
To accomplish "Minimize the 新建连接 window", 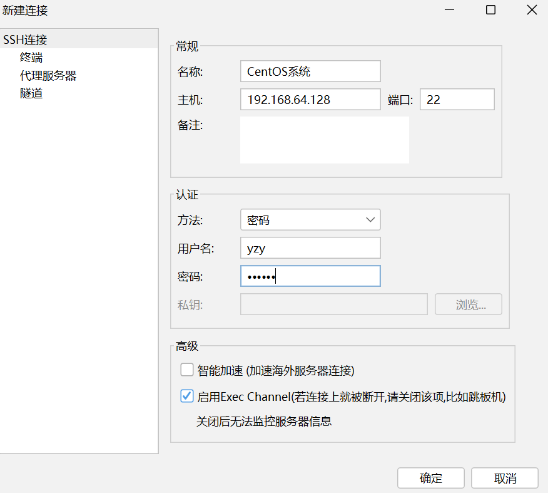I will (x=449, y=10).
